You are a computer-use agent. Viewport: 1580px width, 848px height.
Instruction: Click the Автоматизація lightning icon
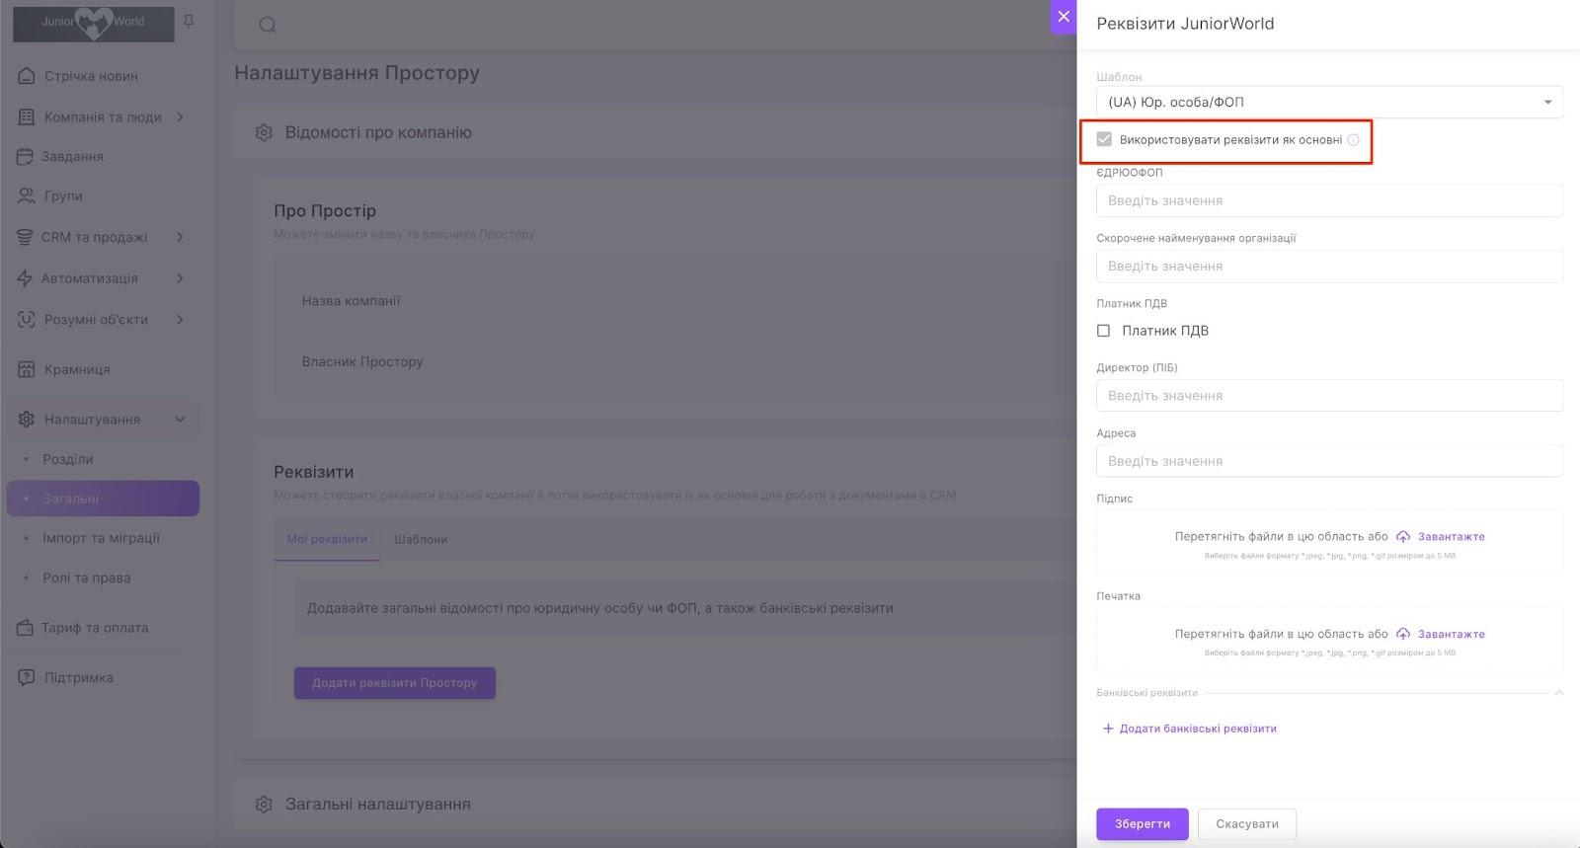(x=26, y=278)
